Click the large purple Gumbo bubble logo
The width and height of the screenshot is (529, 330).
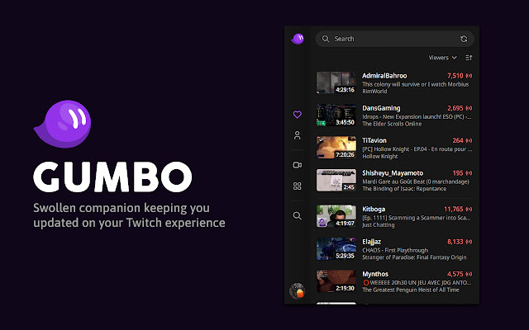point(63,124)
